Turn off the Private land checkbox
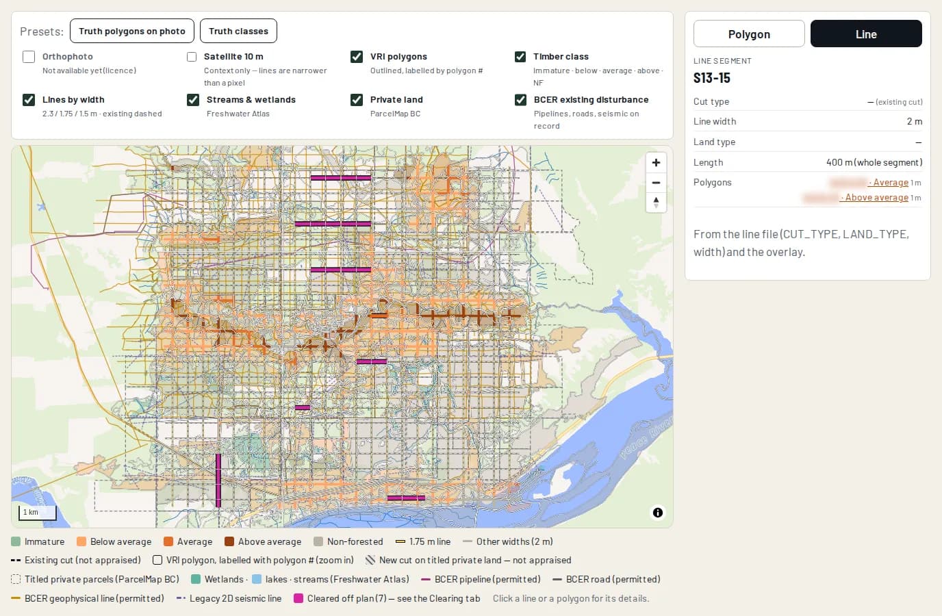The image size is (942, 616). click(x=357, y=100)
